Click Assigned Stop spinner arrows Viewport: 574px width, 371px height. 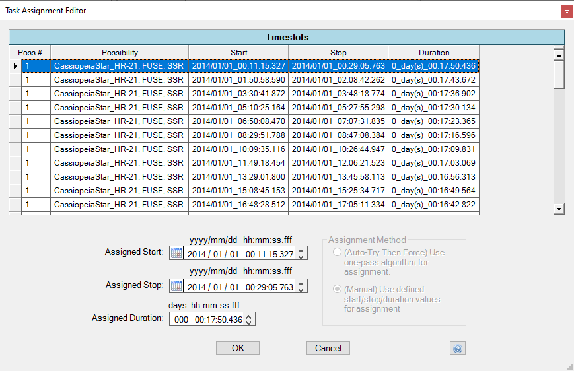(301, 287)
